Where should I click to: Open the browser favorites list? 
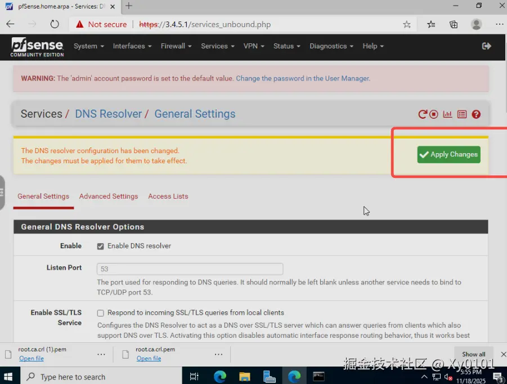[431, 25]
